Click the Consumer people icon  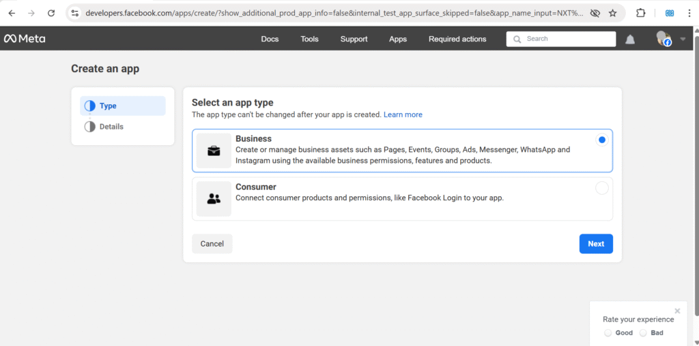214,199
